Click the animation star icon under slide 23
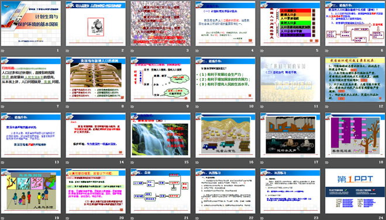Image resolution: width=386 pixels, height=220 pixels. (x=262, y=218)
